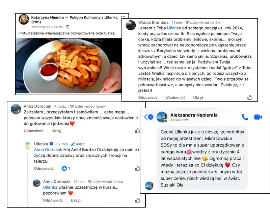The height and width of the screenshot is (216, 270).
Task: Click the blue like reaction count
Action: [66, 168]
